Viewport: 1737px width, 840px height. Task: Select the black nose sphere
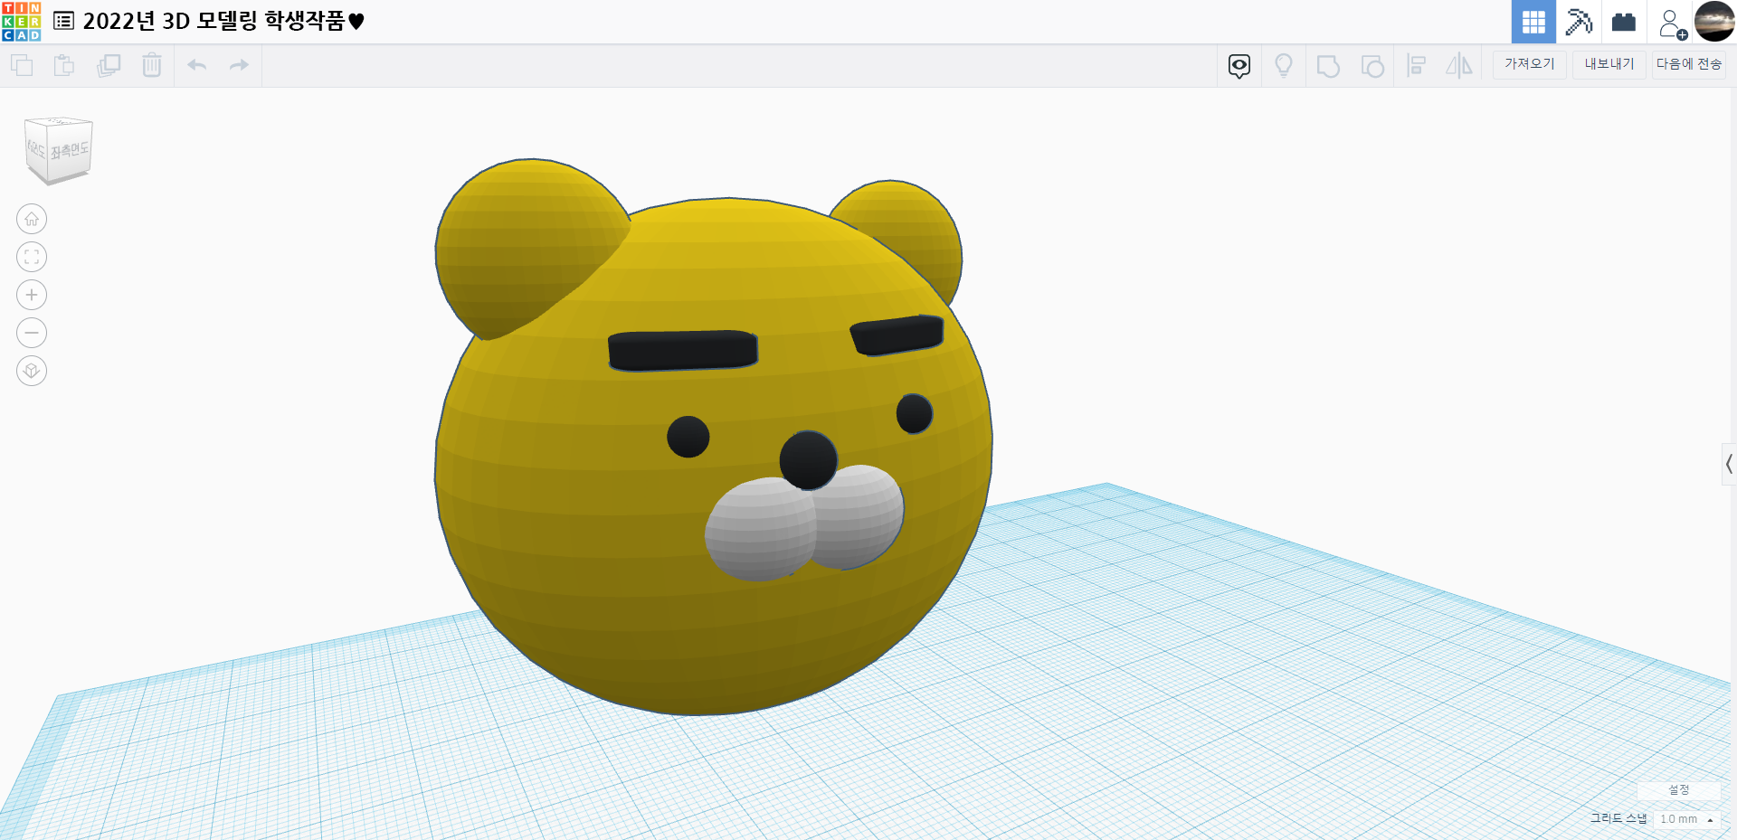pyautogui.click(x=808, y=459)
